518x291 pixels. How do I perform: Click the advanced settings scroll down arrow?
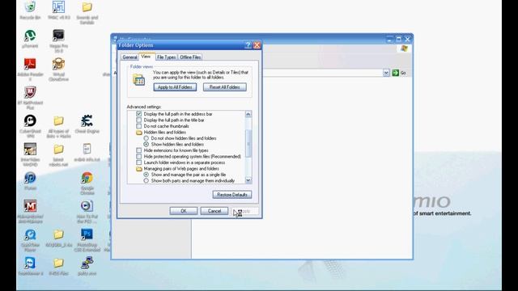click(x=248, y=180)
